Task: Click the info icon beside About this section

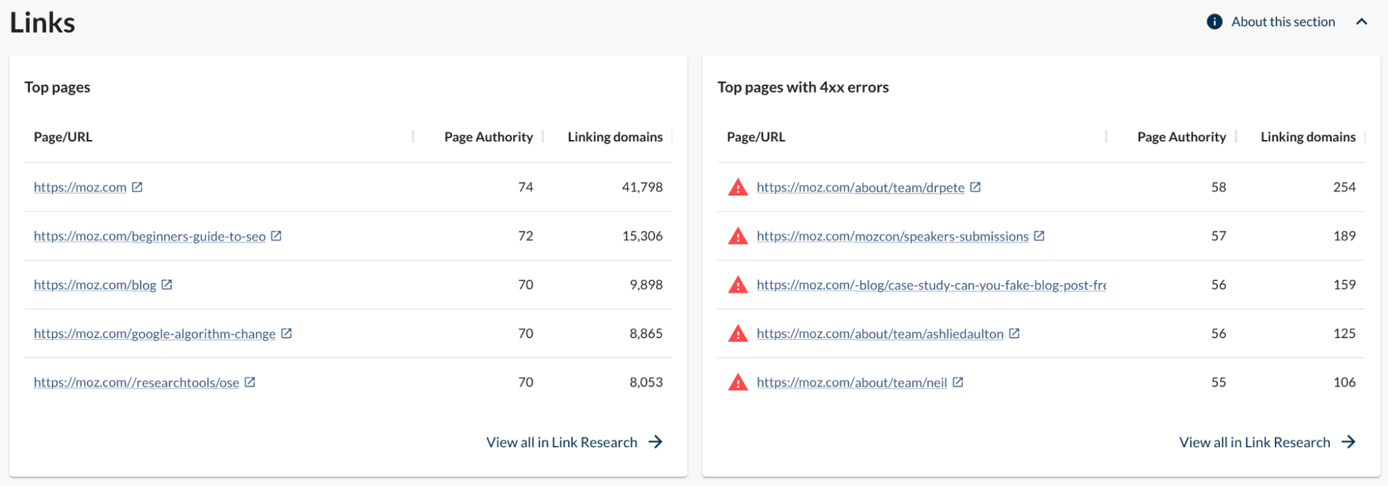Action: coord(1214,21)
